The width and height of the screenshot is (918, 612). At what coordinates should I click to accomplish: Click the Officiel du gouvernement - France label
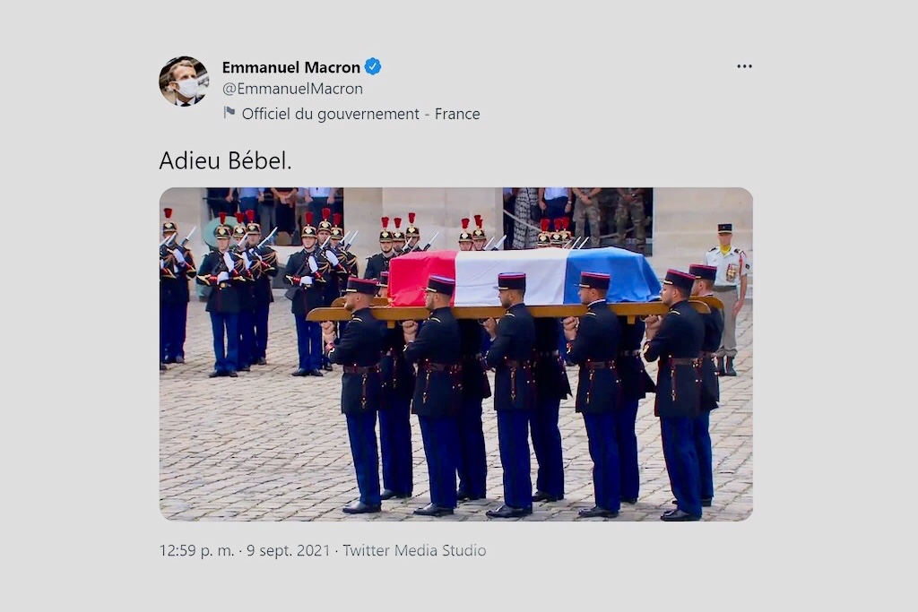tap(360, 114)
